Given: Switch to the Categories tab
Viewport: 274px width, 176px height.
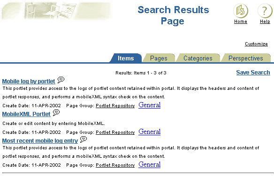Looking at the screenshot, I should tap(198, 58).
